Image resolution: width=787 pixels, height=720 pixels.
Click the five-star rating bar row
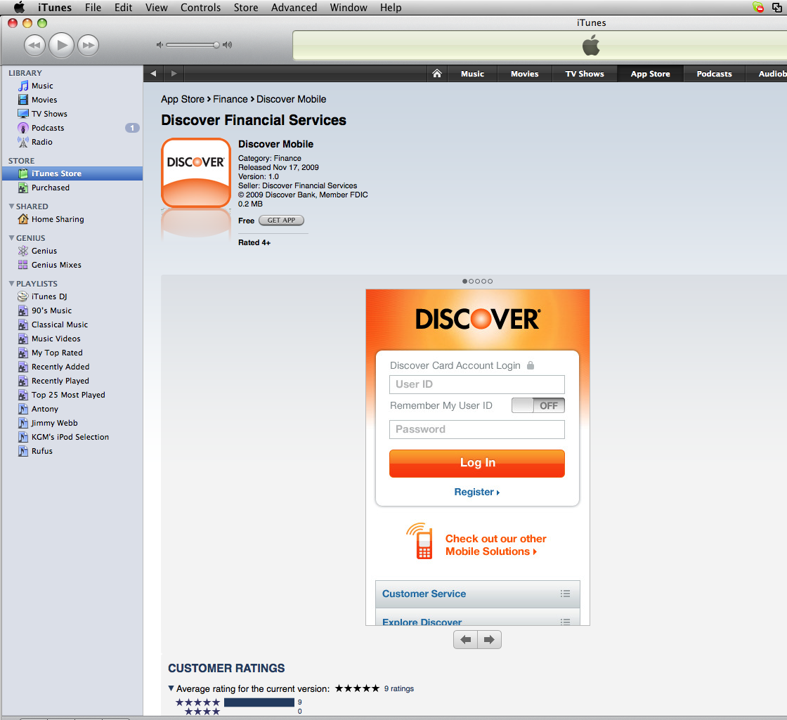pyautogui.click(x=238, y=702)
